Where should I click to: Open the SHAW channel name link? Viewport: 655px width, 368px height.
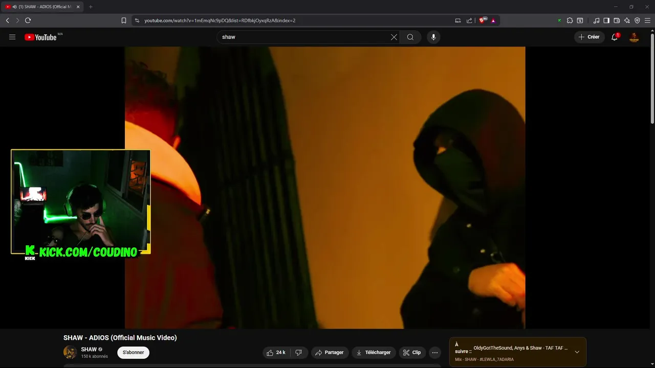89,350
